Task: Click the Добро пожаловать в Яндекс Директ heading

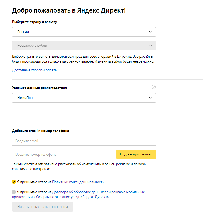Action: (69, 10)
